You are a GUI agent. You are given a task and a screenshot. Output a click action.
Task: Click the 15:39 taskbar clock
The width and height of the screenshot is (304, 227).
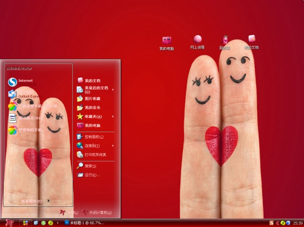click(x=297, y=223)
